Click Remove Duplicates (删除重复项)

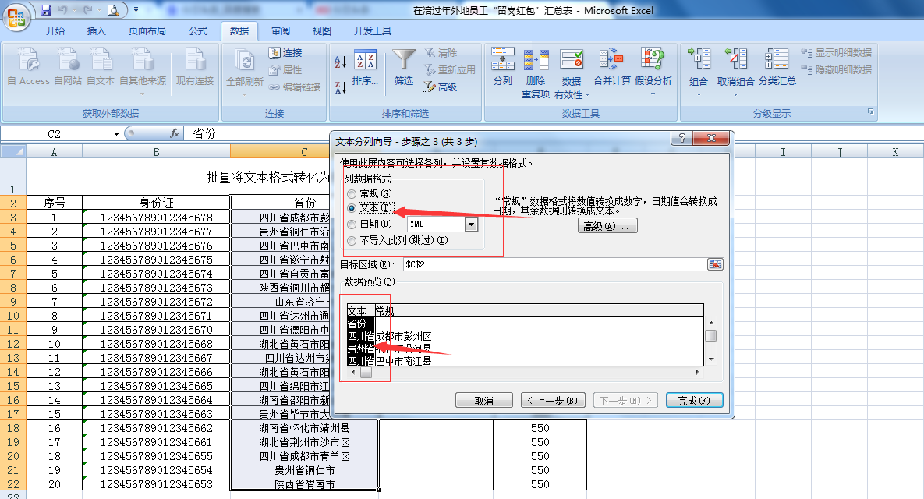(536, 73)
